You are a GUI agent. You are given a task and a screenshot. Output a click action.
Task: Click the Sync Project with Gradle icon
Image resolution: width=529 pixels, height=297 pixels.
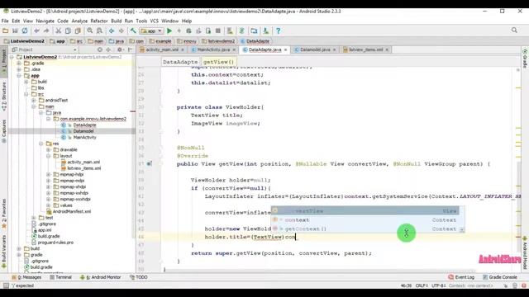241,31
